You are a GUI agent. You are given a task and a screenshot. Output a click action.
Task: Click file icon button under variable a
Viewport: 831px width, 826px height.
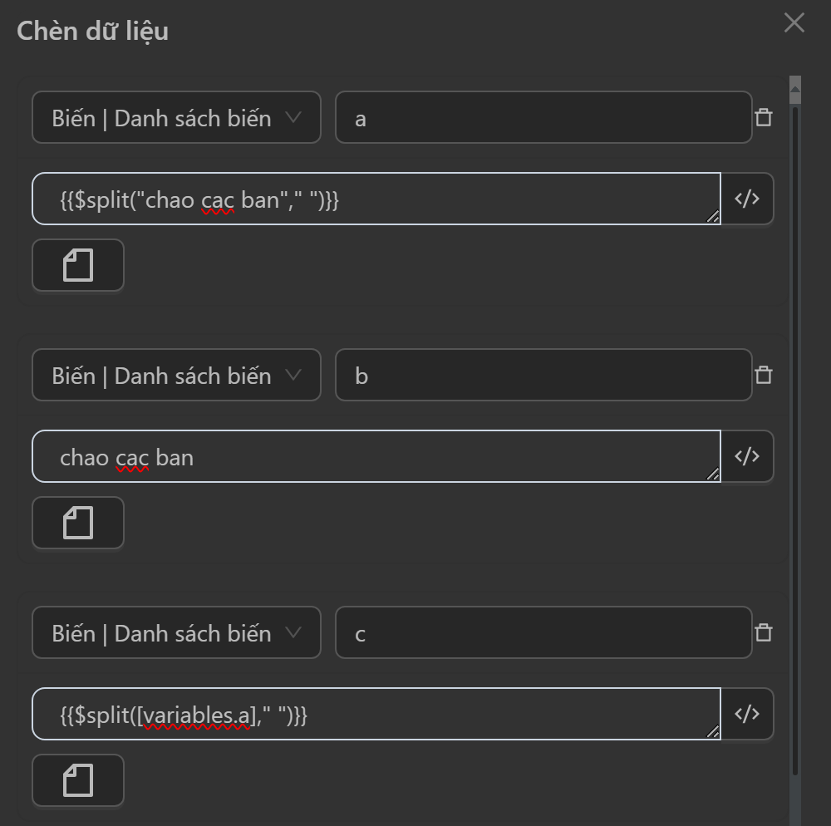pos(78,266)
